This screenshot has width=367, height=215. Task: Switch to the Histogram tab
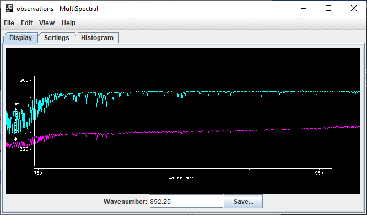click(x=97, y=38)
